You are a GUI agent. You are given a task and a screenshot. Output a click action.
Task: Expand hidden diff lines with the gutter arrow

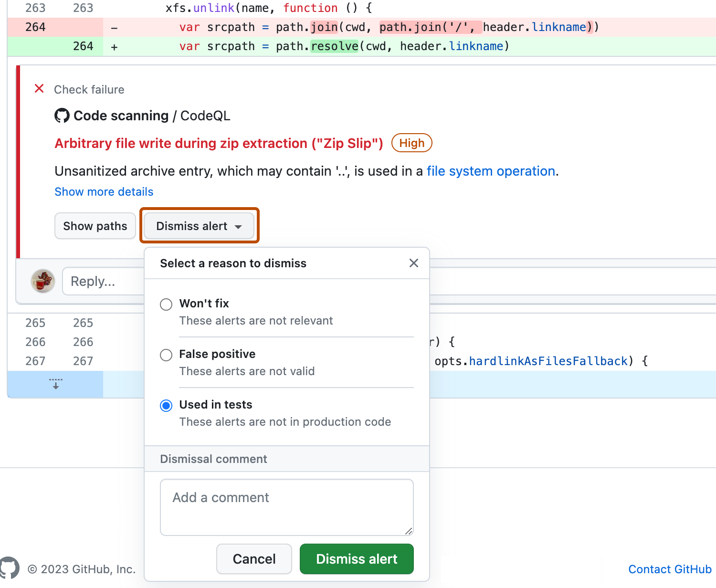click(x=55, y=384)
